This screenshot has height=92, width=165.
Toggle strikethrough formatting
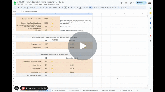[x=77, y=8]
